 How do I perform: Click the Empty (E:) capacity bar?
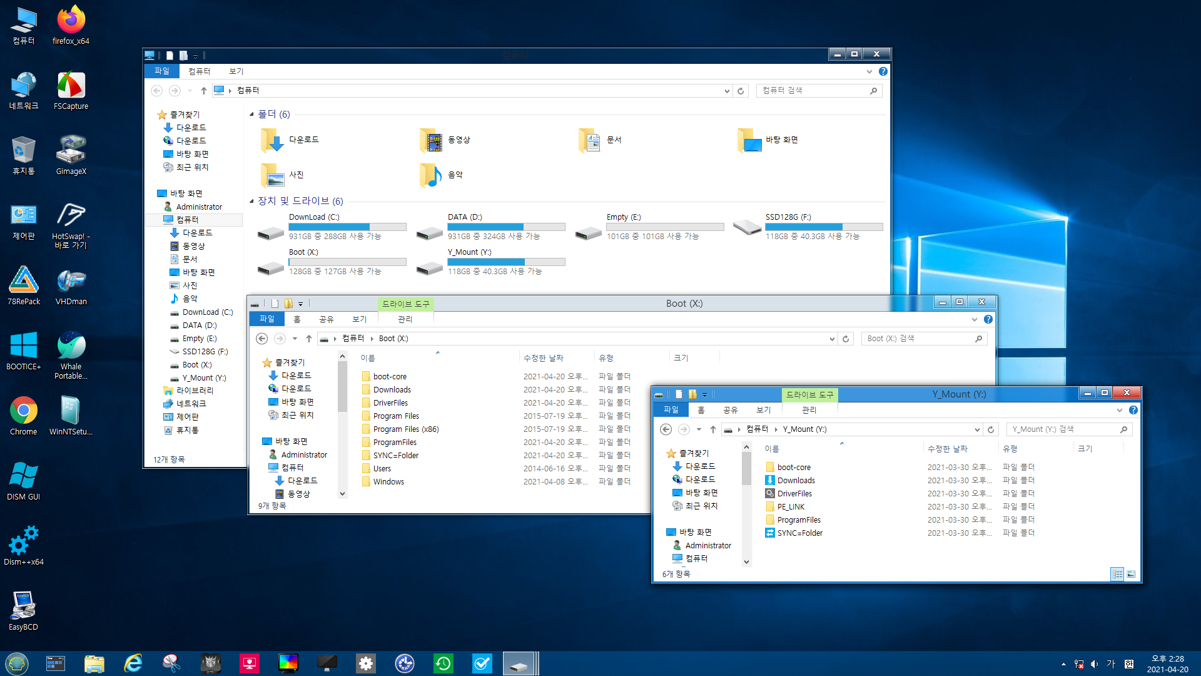pyautogui.click(x=665, y=227)
